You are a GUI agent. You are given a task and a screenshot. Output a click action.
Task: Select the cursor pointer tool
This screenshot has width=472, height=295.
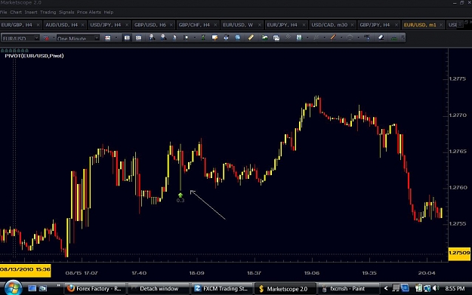coord(174,38)
